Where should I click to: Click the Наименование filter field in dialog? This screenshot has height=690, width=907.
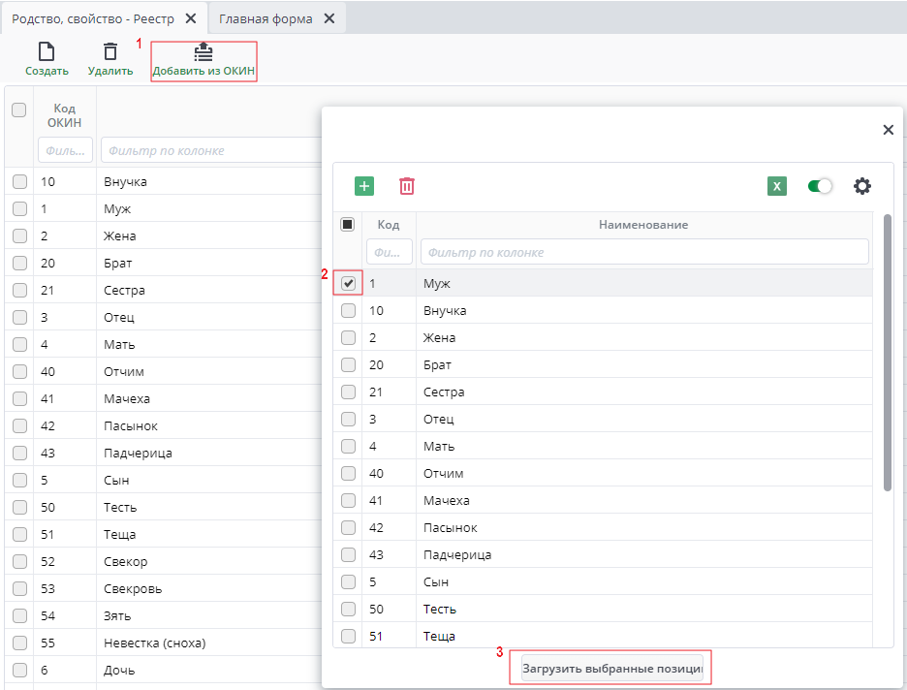643,252
